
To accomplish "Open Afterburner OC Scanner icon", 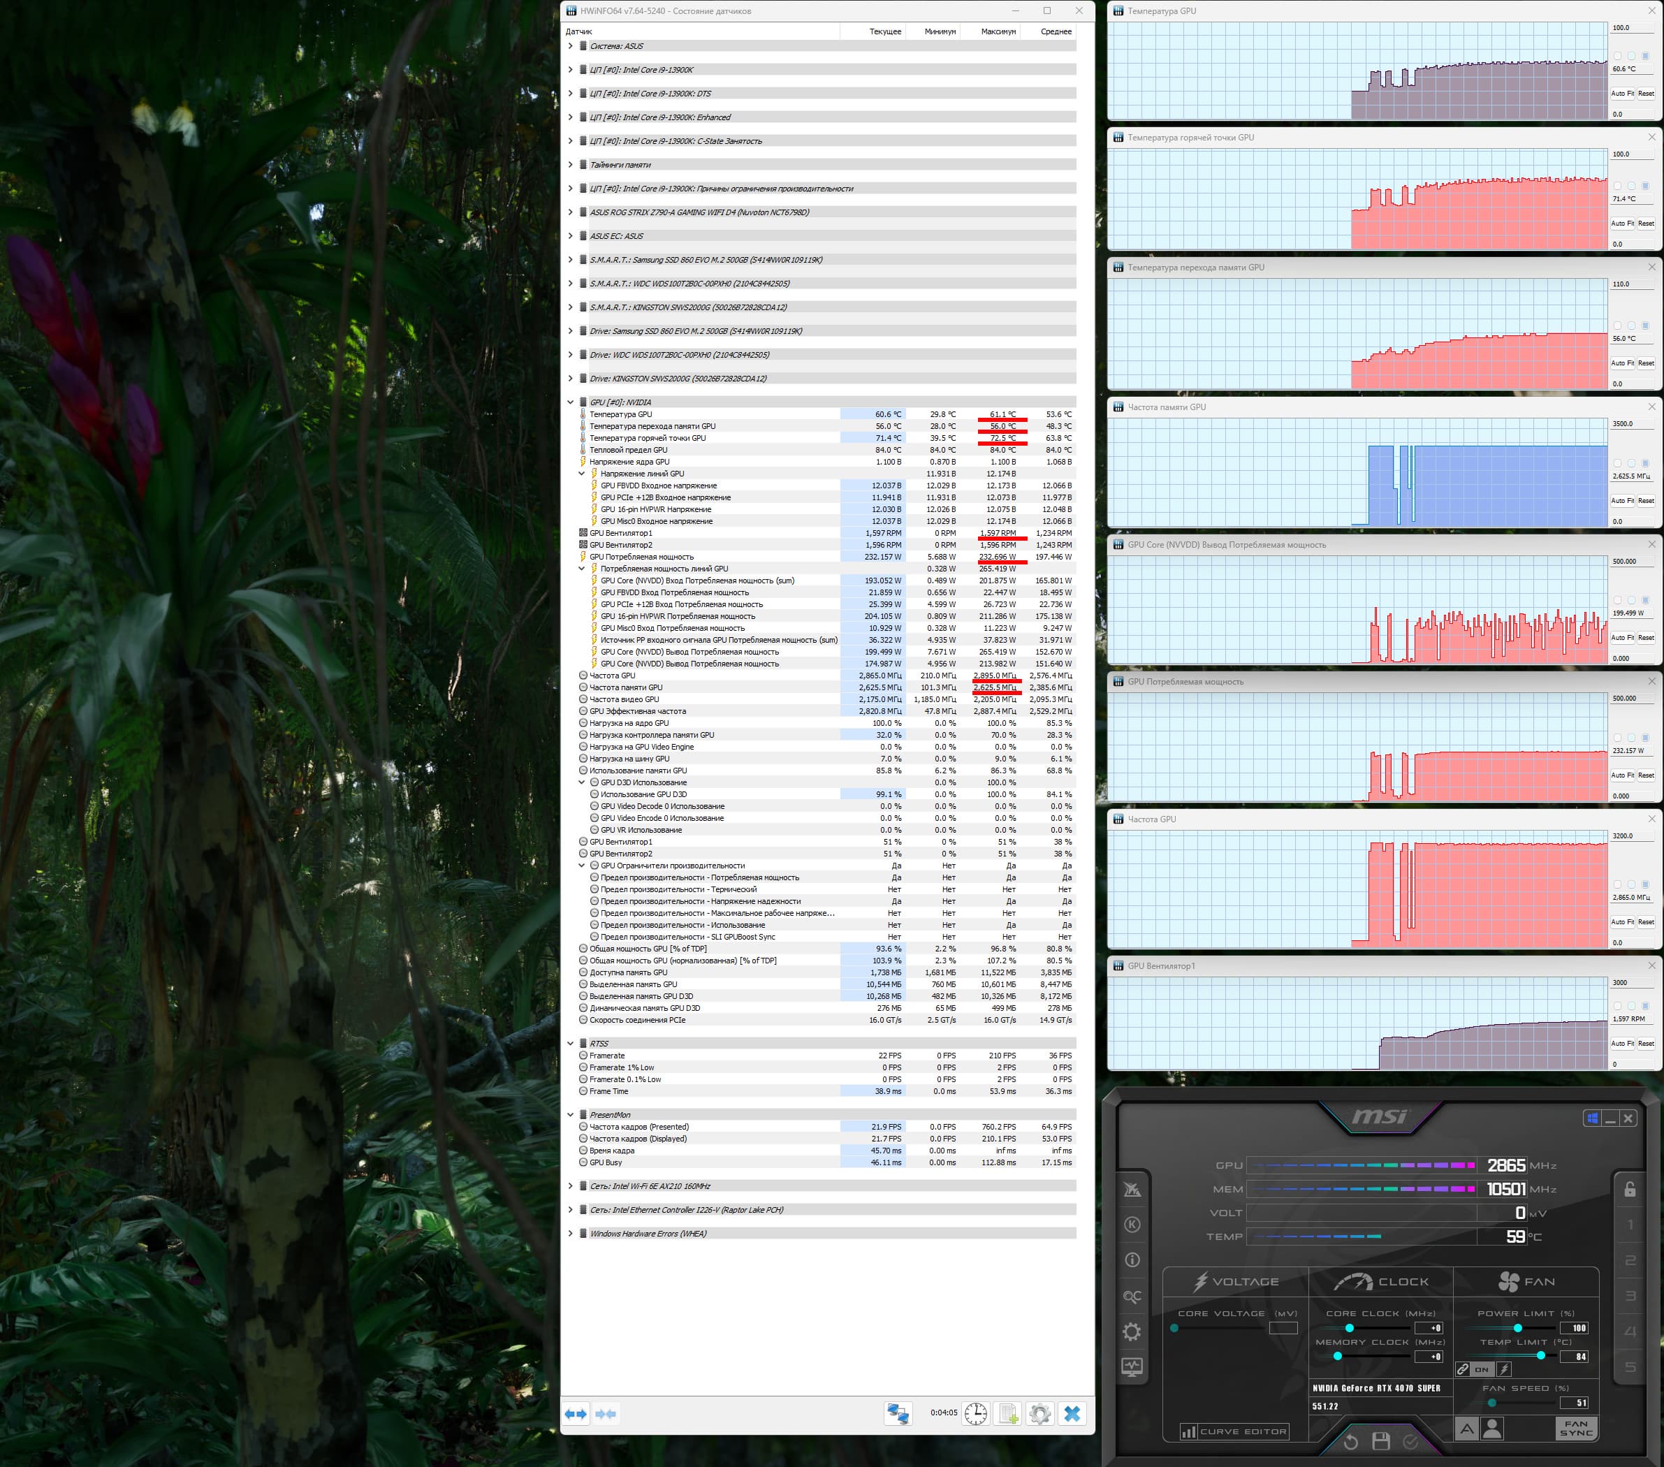I will point(1132,1296).
